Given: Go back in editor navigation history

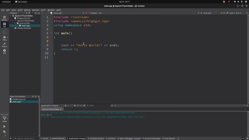Looking at the screenshot, I should pos(42,13).
